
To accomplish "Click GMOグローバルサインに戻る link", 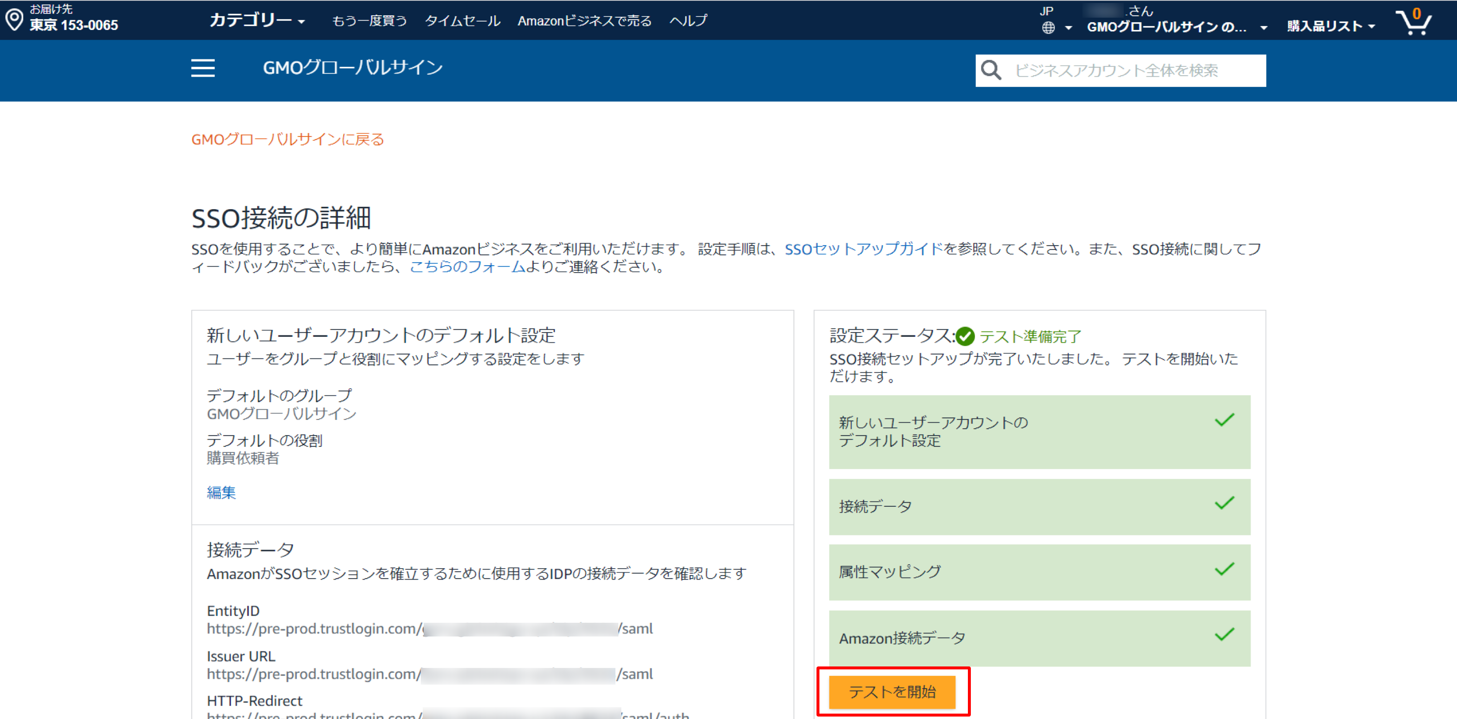I will click(x=288, y=139).
